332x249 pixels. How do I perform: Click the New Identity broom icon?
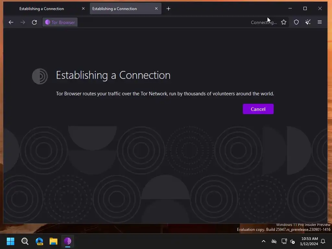coord(308,22)
